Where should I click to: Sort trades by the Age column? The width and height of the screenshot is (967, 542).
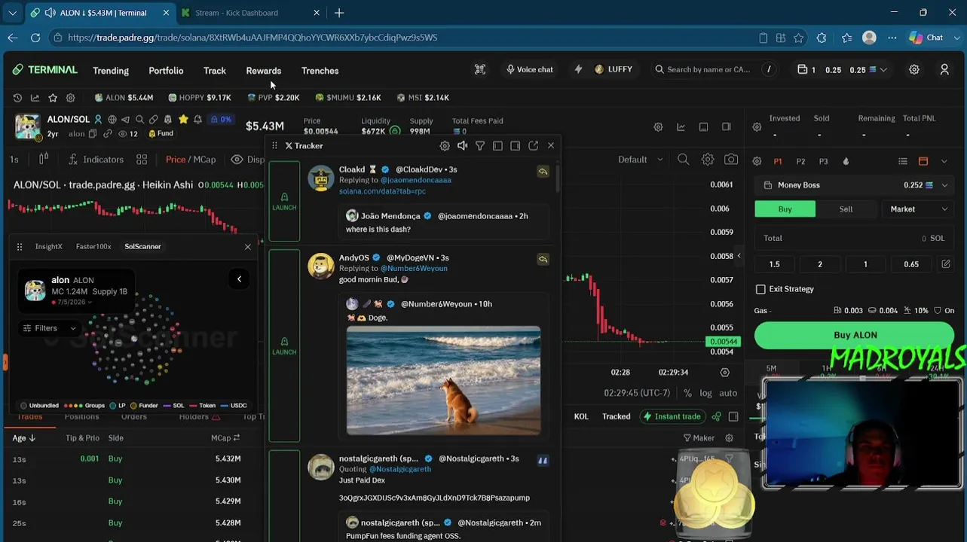(x=24, y=438)
